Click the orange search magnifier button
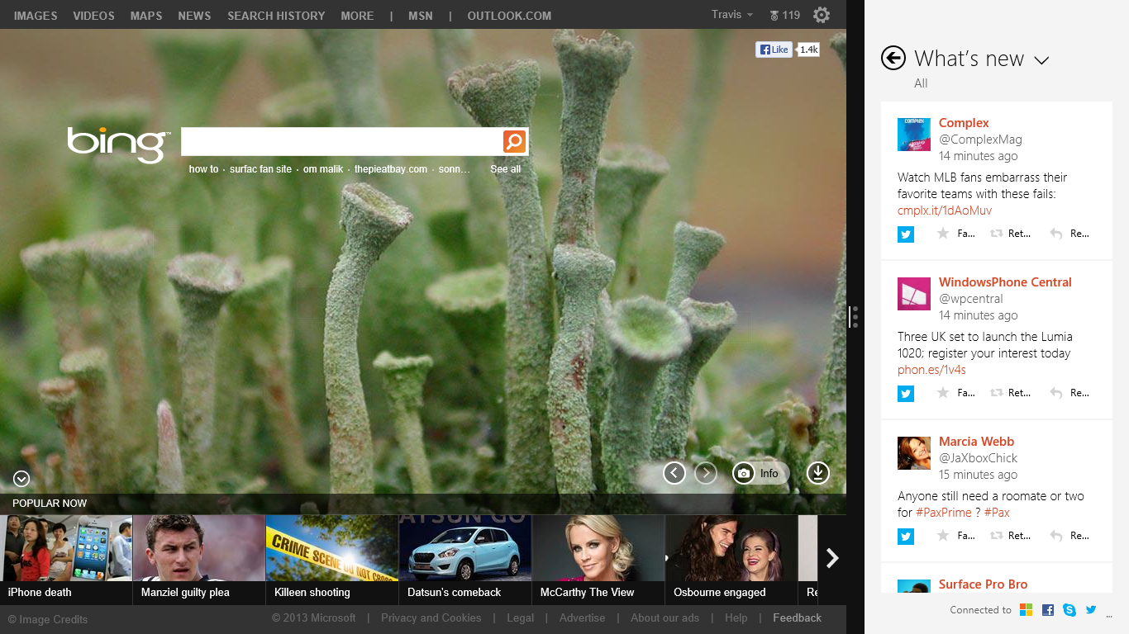 coord(514,142)
